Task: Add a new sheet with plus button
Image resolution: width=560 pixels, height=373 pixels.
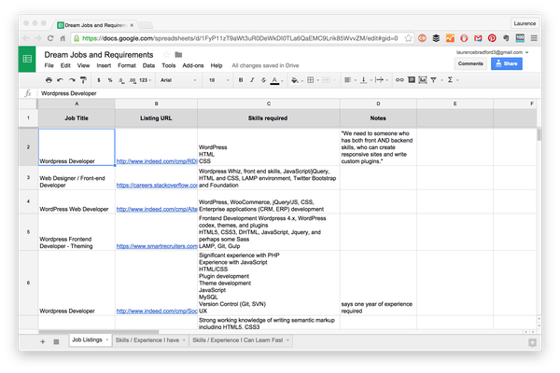Action: [x=43, y=341]
